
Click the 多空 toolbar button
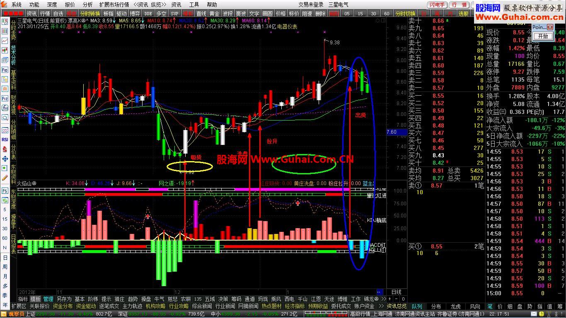tap(161, 13)
